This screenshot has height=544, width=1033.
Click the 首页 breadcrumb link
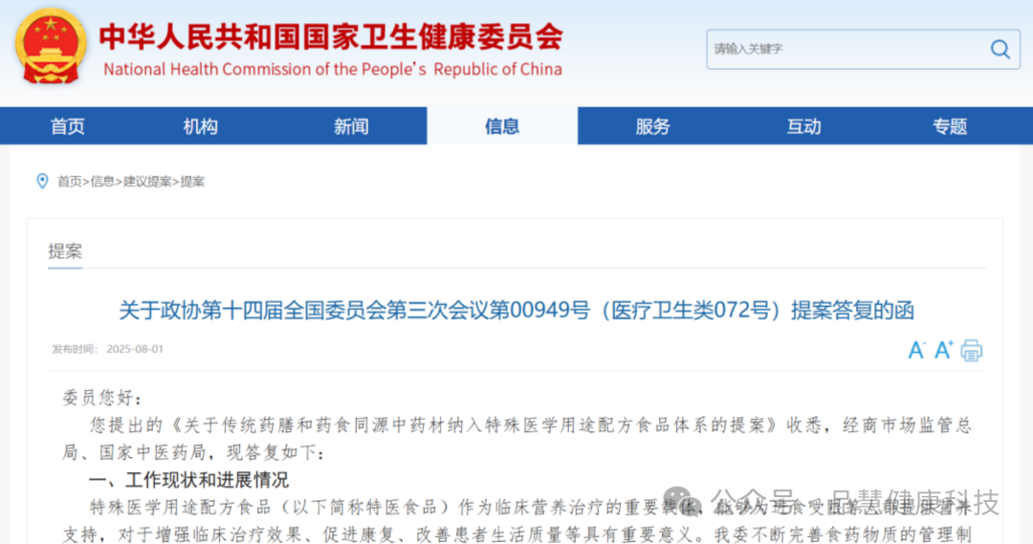click(69, 182)
